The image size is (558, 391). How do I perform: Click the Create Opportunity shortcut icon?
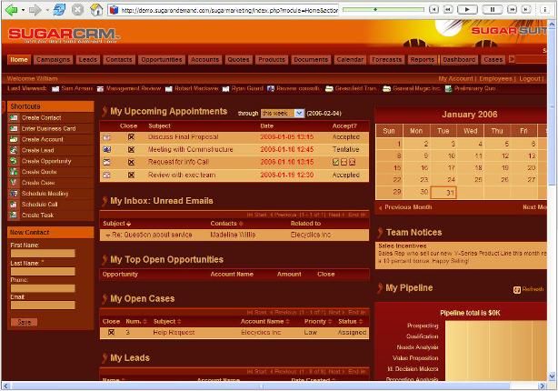coord(14,161)
